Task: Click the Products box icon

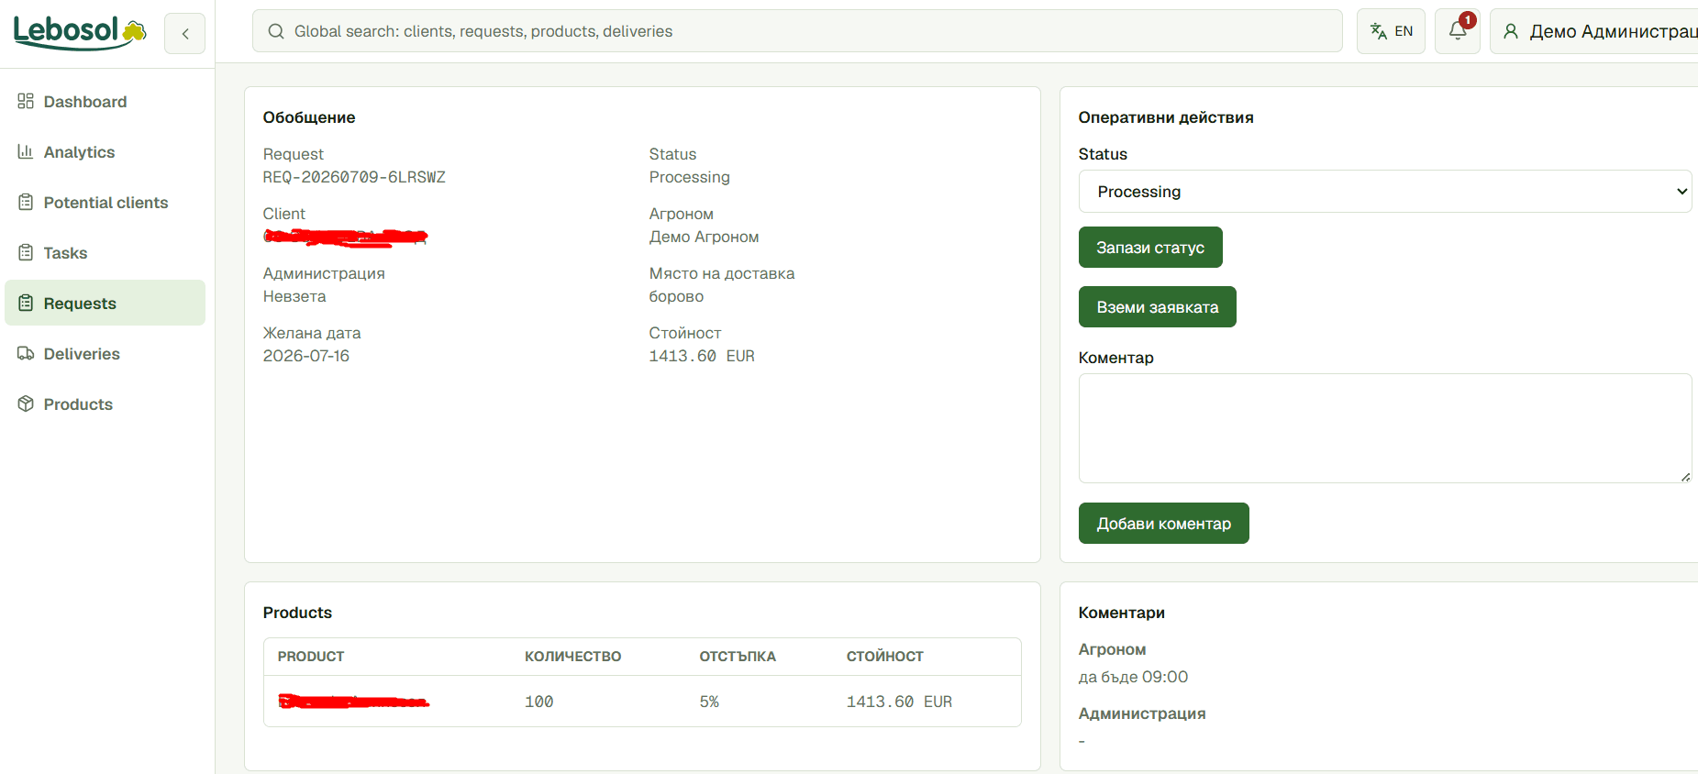Action: tap(26, 404)
